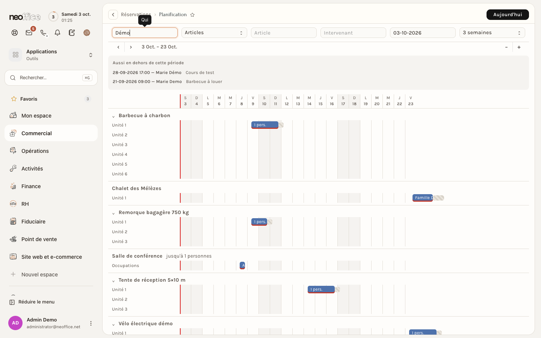Open Favoris in the sidebar
Screen dimensions: 541x338
pos(51,99)
